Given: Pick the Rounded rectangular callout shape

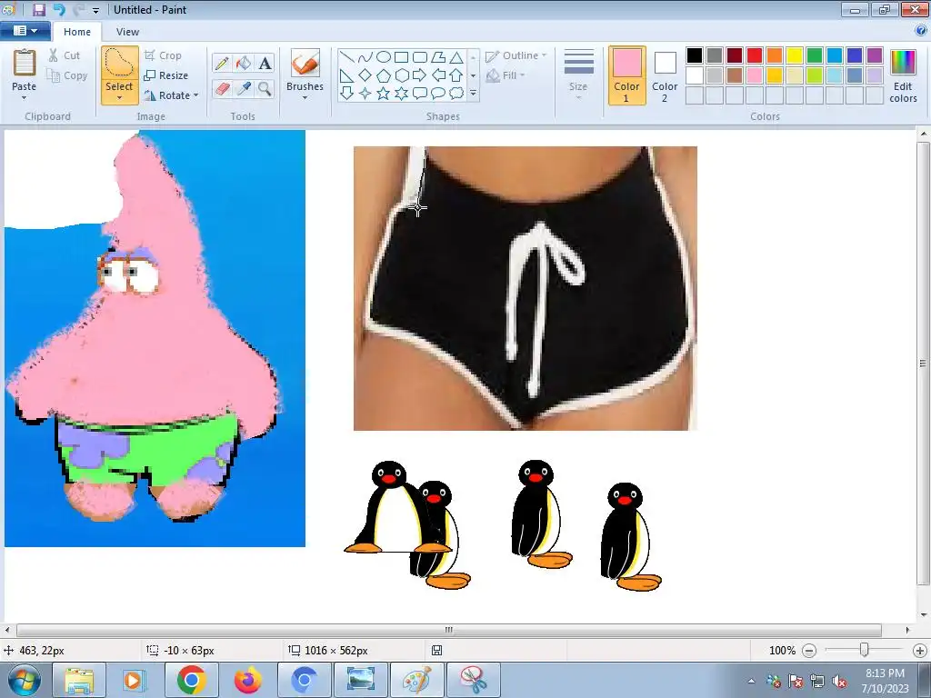Looking at the screenshot, I should (x=420, y=94).
